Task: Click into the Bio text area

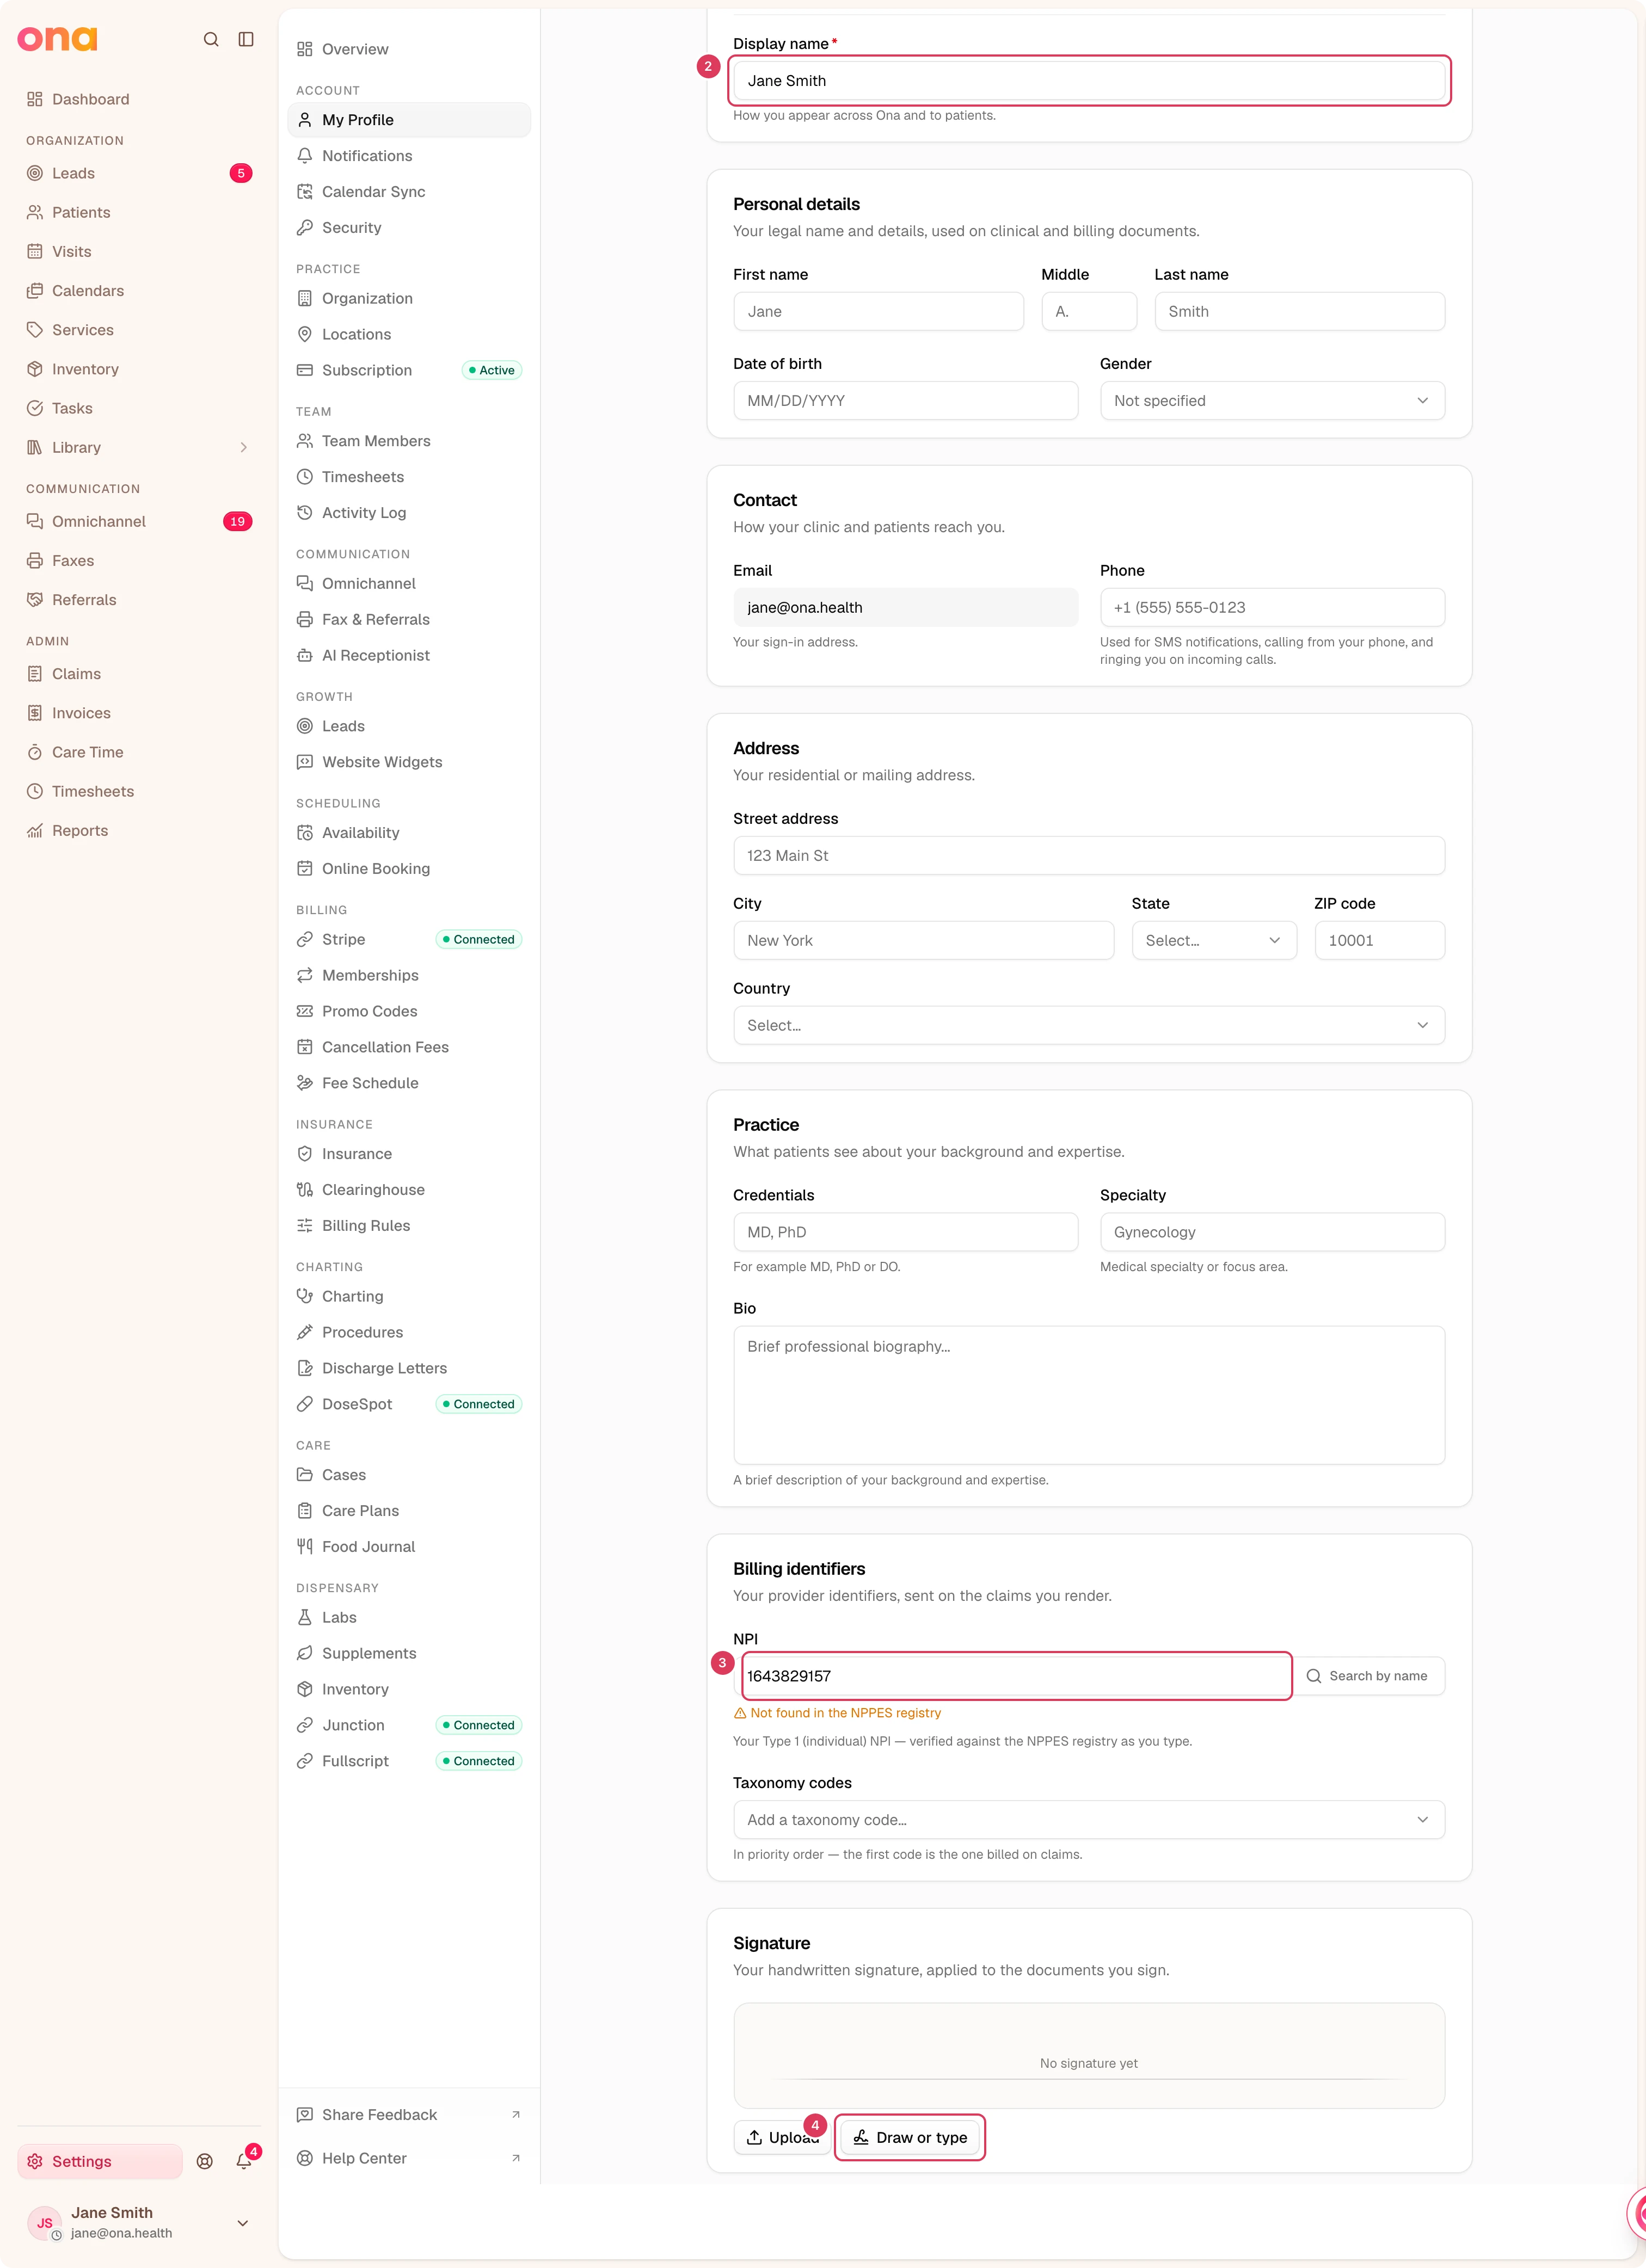Action: [x=1089, y=1395]
